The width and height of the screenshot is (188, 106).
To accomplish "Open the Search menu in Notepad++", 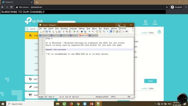I will (x=51, y=29).
